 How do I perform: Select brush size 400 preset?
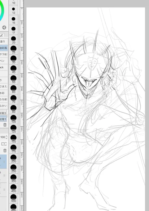click(13, 188)
